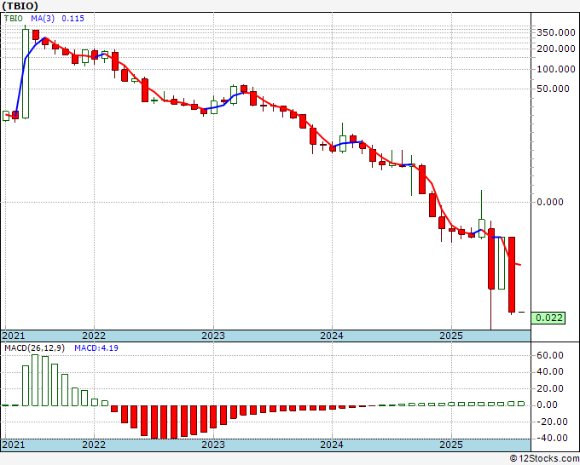Click the 40.00 MACD axis label

549,371
